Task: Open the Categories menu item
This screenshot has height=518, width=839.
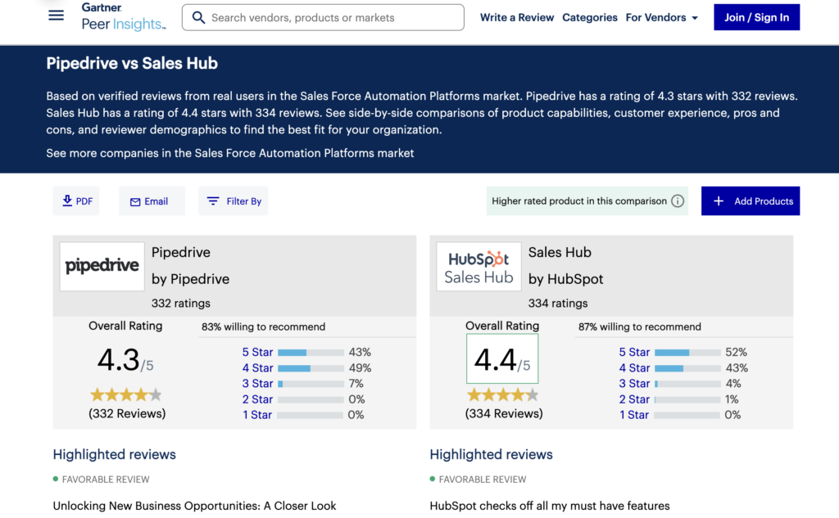Action: pyautogui.click(x=590, y=18)
